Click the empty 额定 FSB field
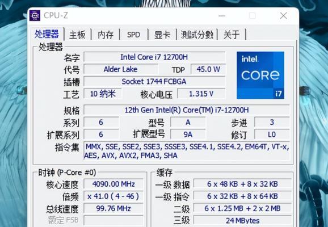Image resolution: width=328 pixels, height=227 pixels. [113, 220]
